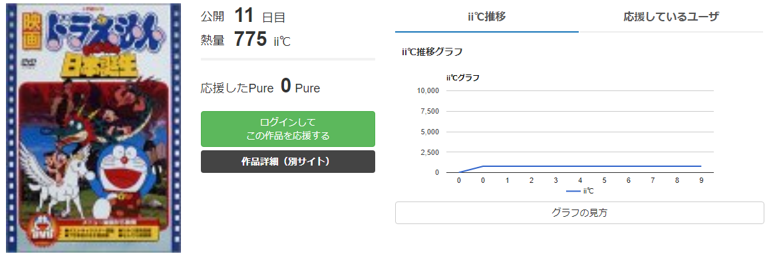Click x-axis tick label 9
Image resolution: width=773 pixels, height=260 pixels.
pyautogui.click(x=701, y=181)
